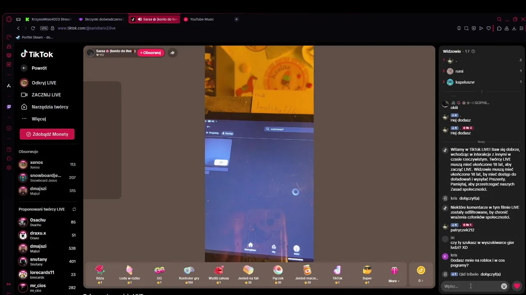Switch to Skrzynki doświadczenia tab
Image resolution: width=526 pixels, height=295 pixels.
(100, 19)
